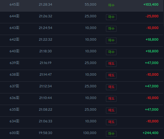The image size is (164, 139).
Task: Click the 매수 badge on round 640회
Action: point(111,52)
